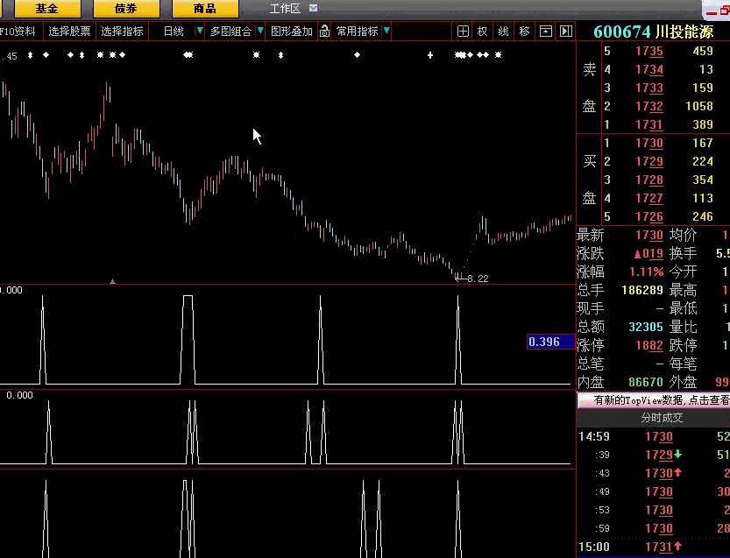The height and width of the screenshot is (558, 730).
Task: Expand the 日线 period dropdown arrow
Action: [x=200, y=32]
